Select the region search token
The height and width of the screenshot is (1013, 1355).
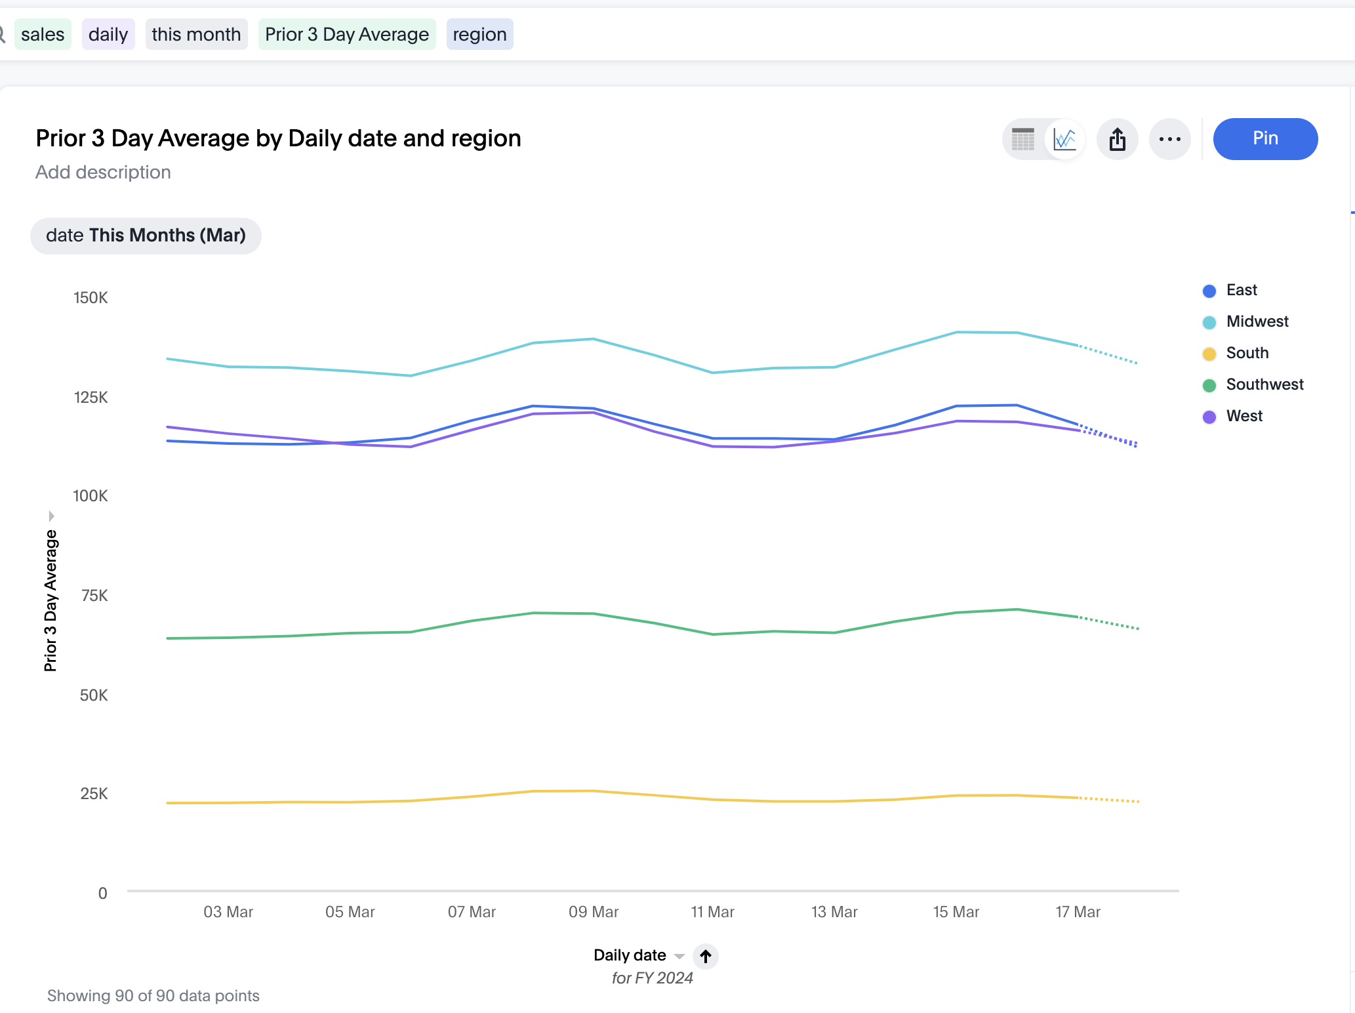[x=479, y=33]
